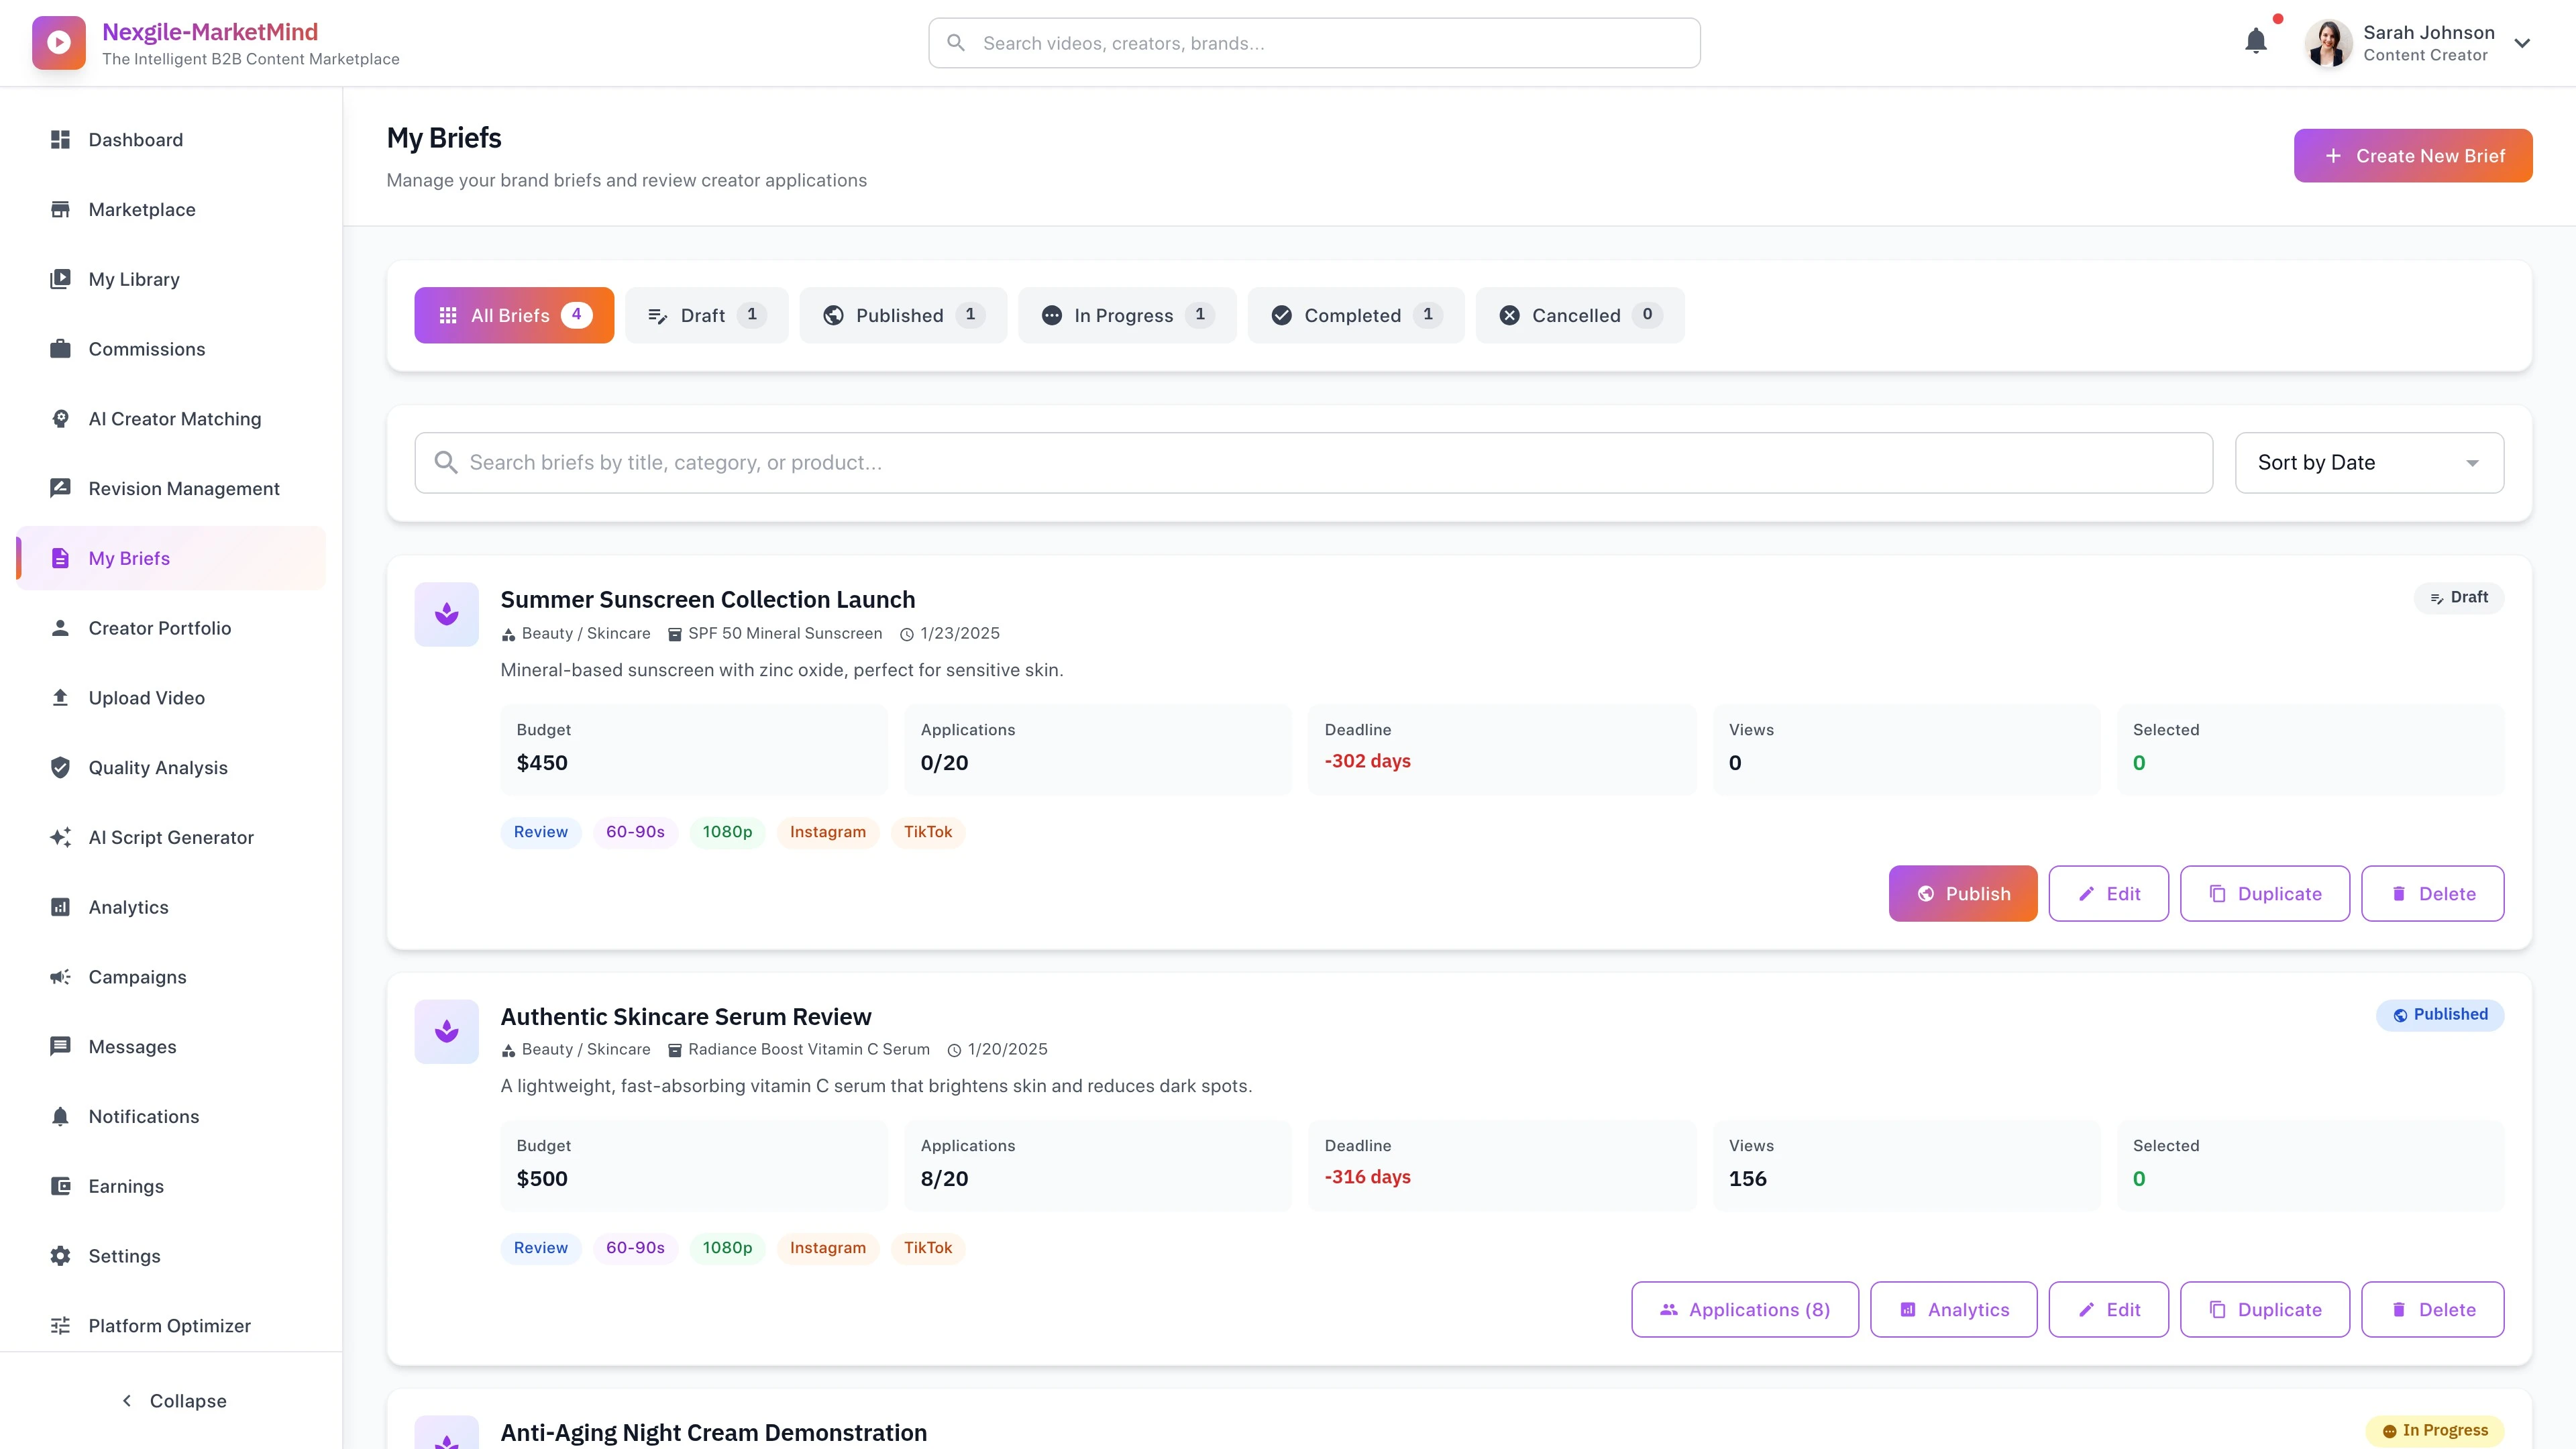Image resolution: width=2576 pixels, height=1449 pixels.
Task: Create a new brief
Action: tap(2412, 155)
